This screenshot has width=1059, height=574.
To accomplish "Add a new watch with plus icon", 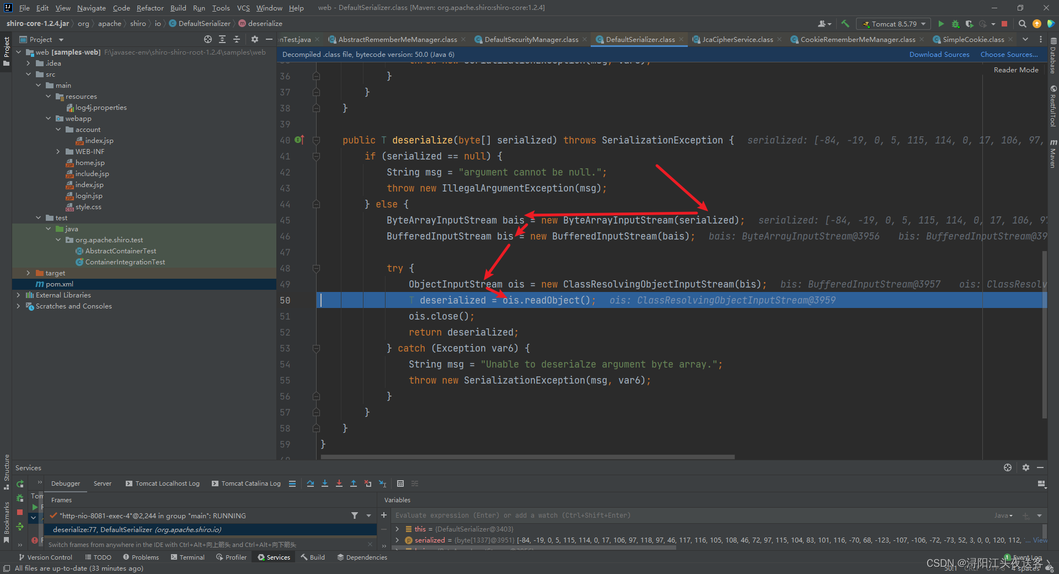I will click(x=384, y=515).
